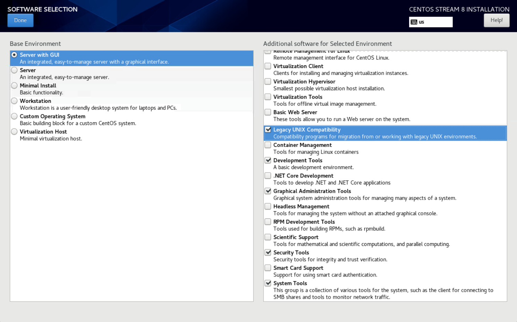Tick RPM Development Tools checkbox
517x322 pixels.
click(x=268, y=222)
